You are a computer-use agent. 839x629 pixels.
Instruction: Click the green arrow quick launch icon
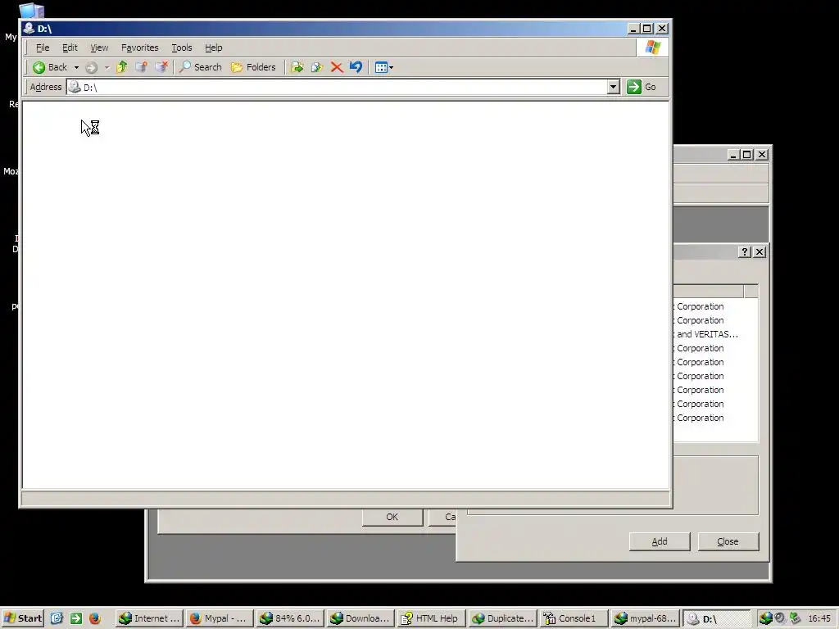pyautogui.click(x=76, y=618)
